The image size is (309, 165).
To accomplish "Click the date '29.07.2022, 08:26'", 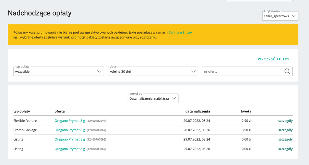I will coord(197,149).
